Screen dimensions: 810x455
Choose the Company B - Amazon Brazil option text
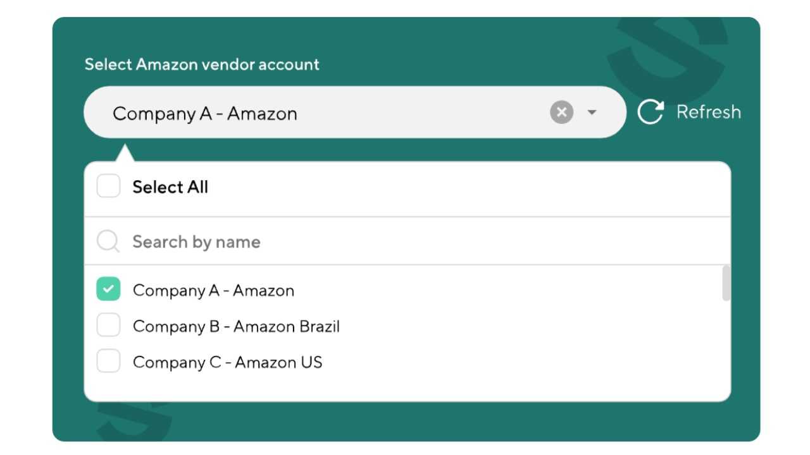236,327
